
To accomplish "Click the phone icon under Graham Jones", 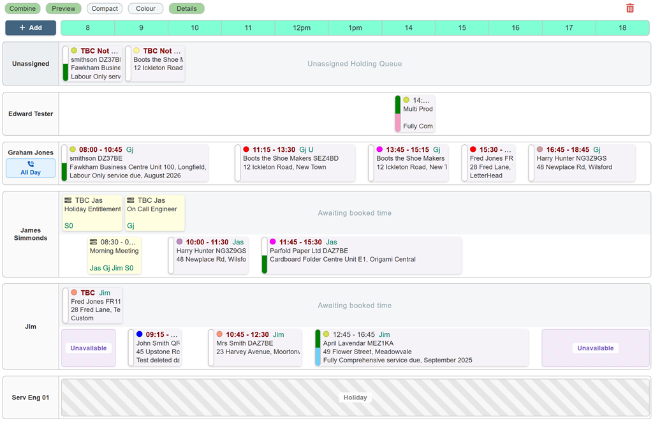I will (x=31, y=164).
